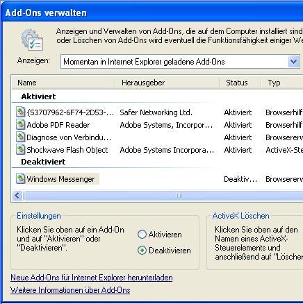Select the Adobe PDF Reader entry

click(58, 125)
